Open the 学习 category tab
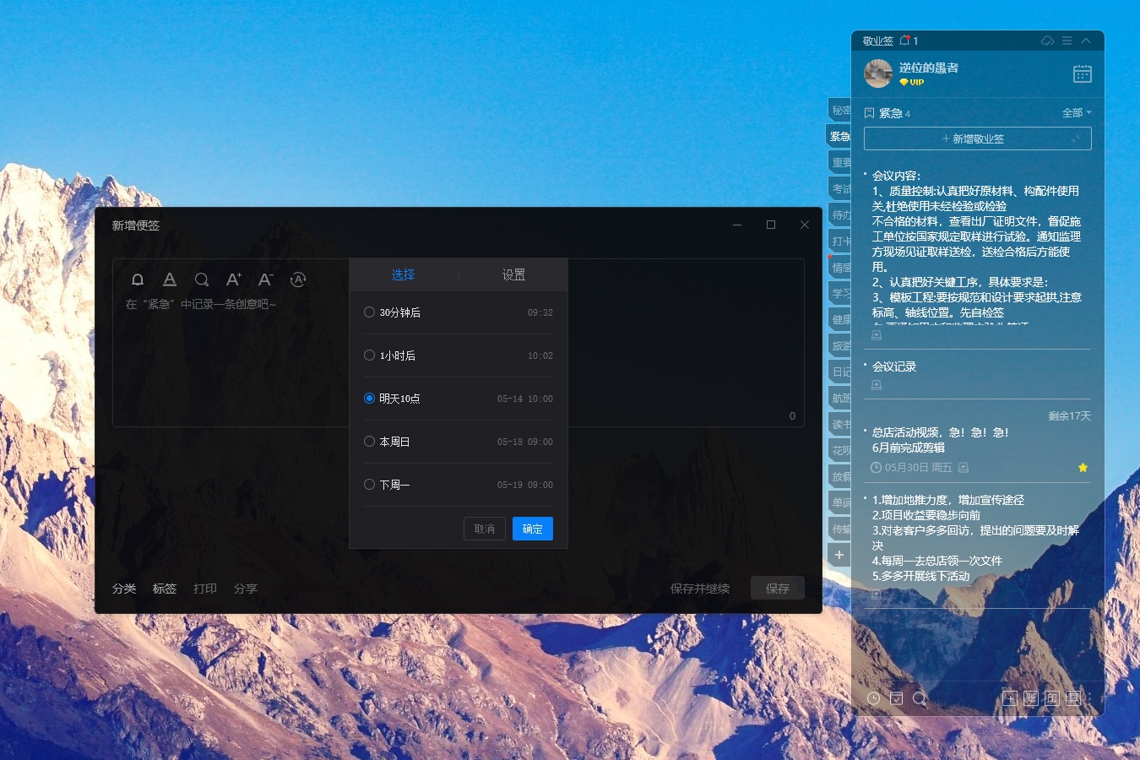Screen dimensions: 1140x760 840,293
